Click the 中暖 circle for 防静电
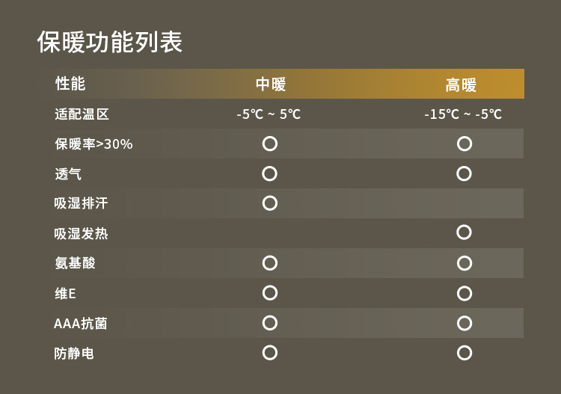The height and width of the screenshot is (394, 561). tap(270, 352)
